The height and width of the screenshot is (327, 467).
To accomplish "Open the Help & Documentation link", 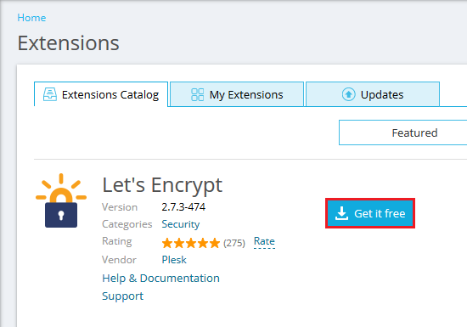I will (160, 278).
